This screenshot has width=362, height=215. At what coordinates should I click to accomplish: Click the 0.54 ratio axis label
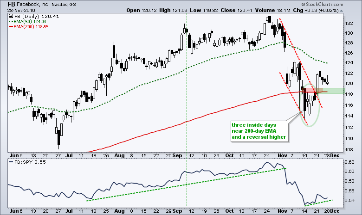(349, 201)
